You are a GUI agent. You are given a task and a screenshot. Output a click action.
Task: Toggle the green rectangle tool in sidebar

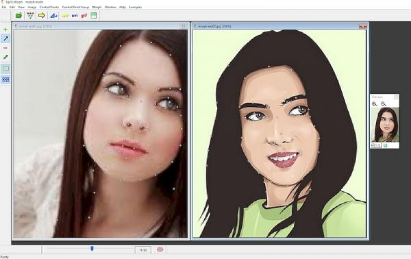click(5, 69)
